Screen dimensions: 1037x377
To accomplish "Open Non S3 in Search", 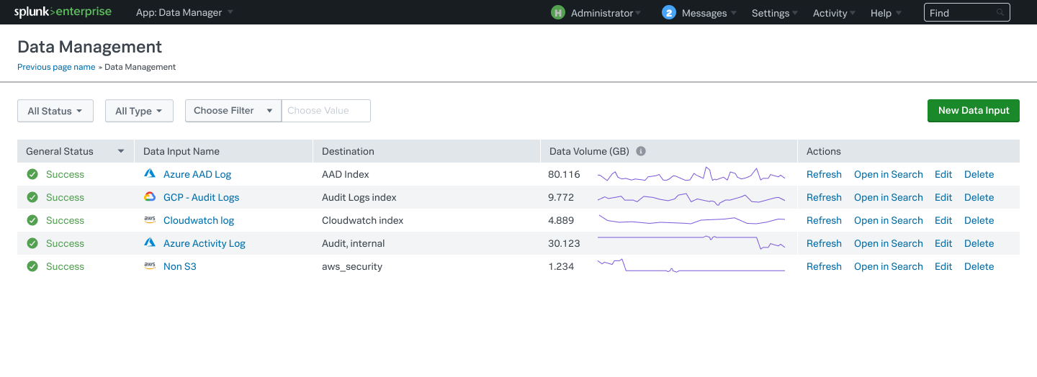I will (888, 266).
